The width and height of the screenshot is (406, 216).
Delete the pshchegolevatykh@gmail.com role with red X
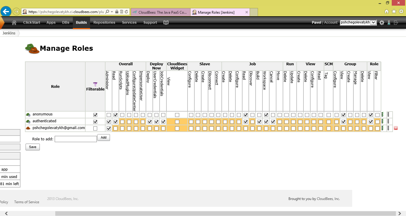tap(396, 128)
